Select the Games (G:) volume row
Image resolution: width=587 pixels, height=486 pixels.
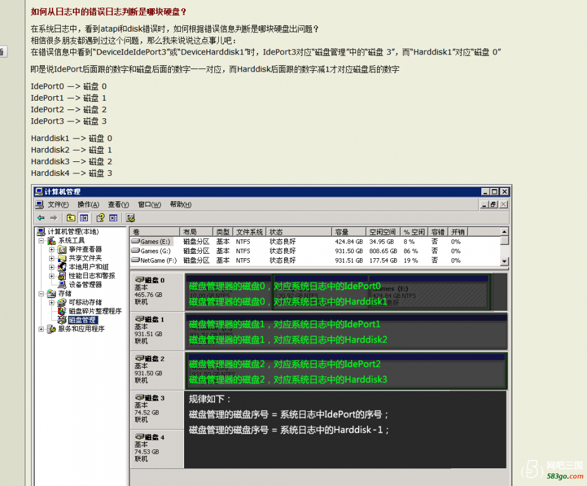point(315,251)
